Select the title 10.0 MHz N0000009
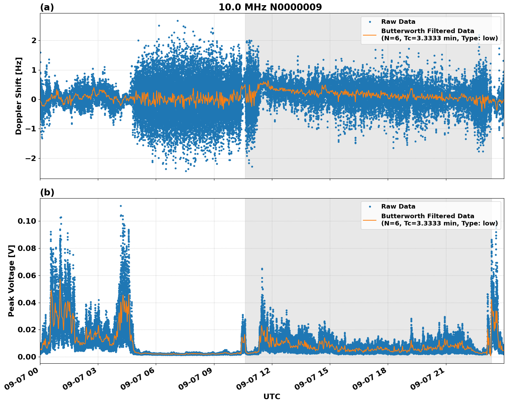This screenshot has height=404, width=507. point(271,6)
